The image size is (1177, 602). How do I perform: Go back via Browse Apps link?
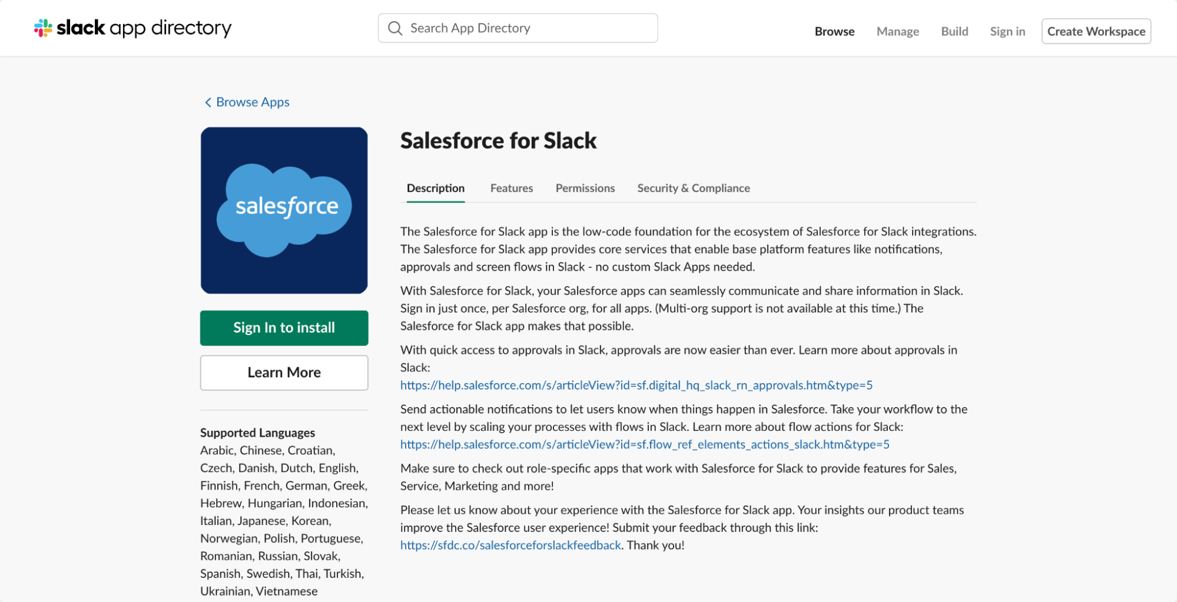click(x=253, y=102)
